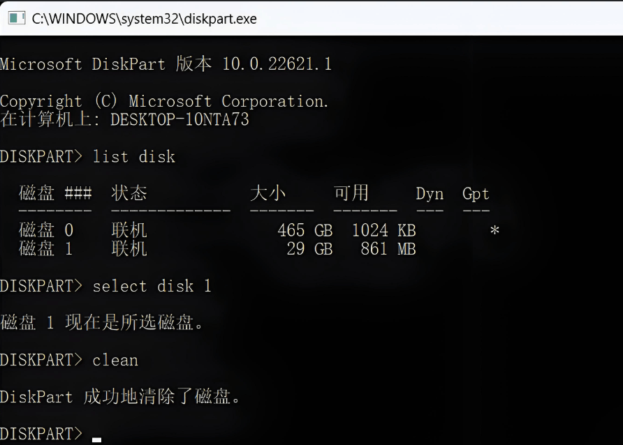The width and height of the screenshot is (623, 445).
Task: Click the 'DiskPart 成功地清除了磁盘' message
Action: coord(120,397)
